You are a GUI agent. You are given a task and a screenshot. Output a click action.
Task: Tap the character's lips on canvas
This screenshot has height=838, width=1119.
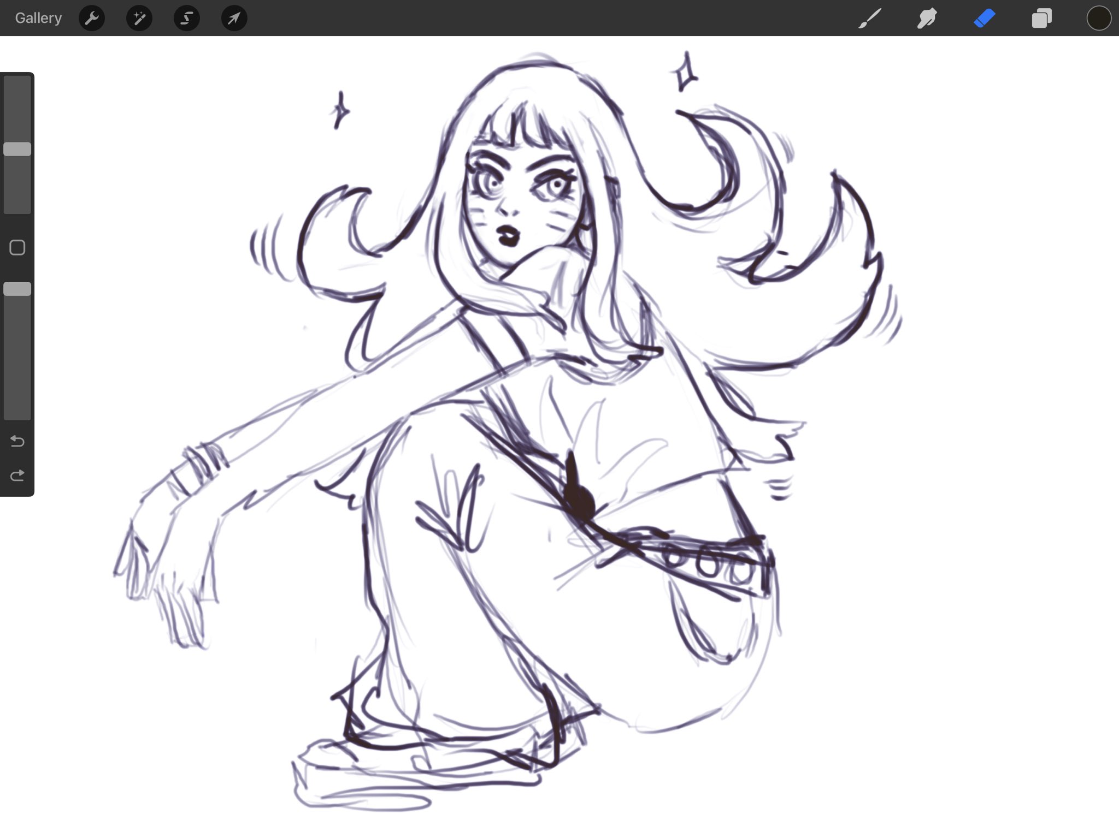pos(509,236)
